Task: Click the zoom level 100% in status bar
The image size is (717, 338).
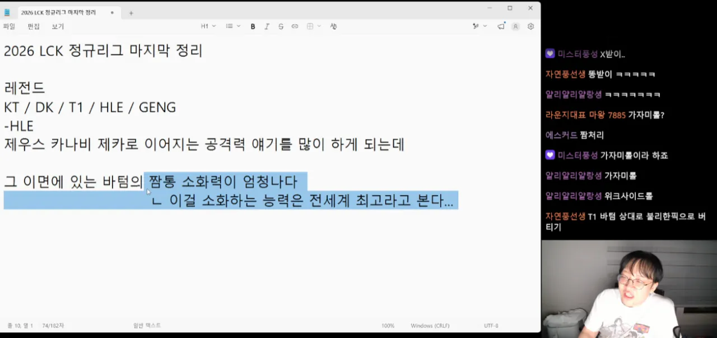Action: [388, 326]
